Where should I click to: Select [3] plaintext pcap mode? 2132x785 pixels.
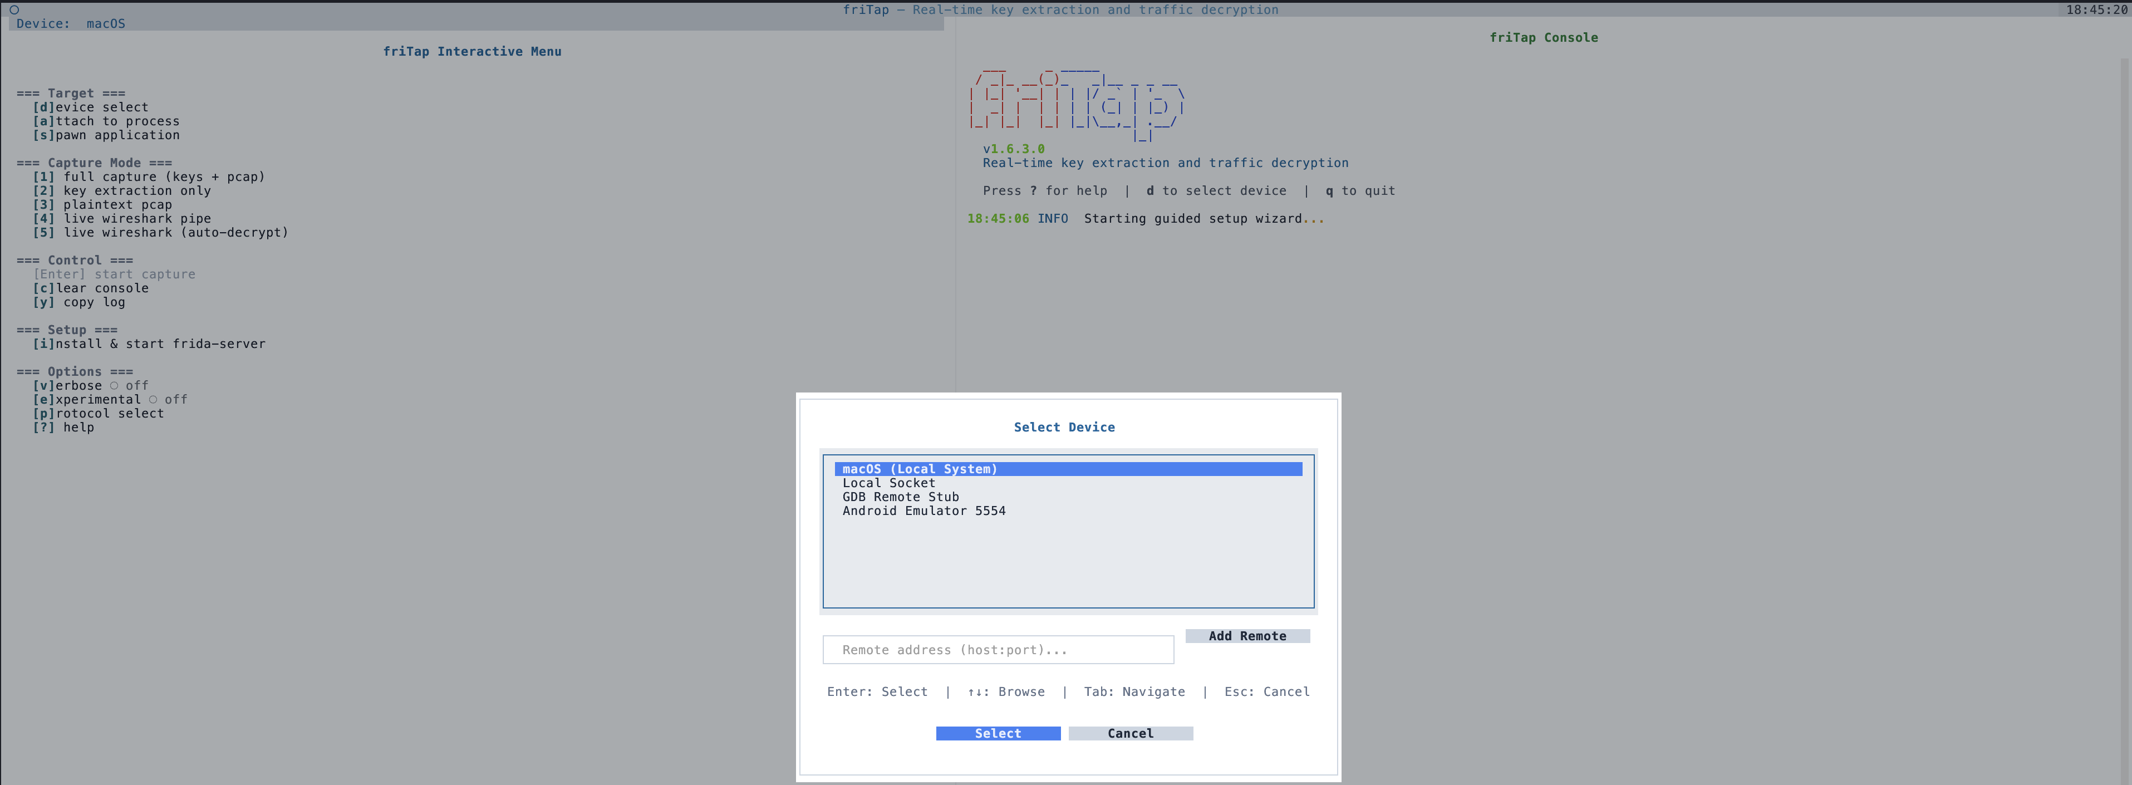click(x=102, y=204)
